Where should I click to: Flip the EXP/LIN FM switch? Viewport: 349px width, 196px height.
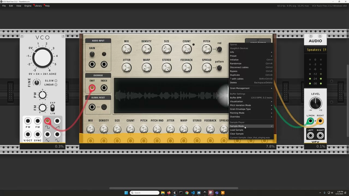click(53, 108)
